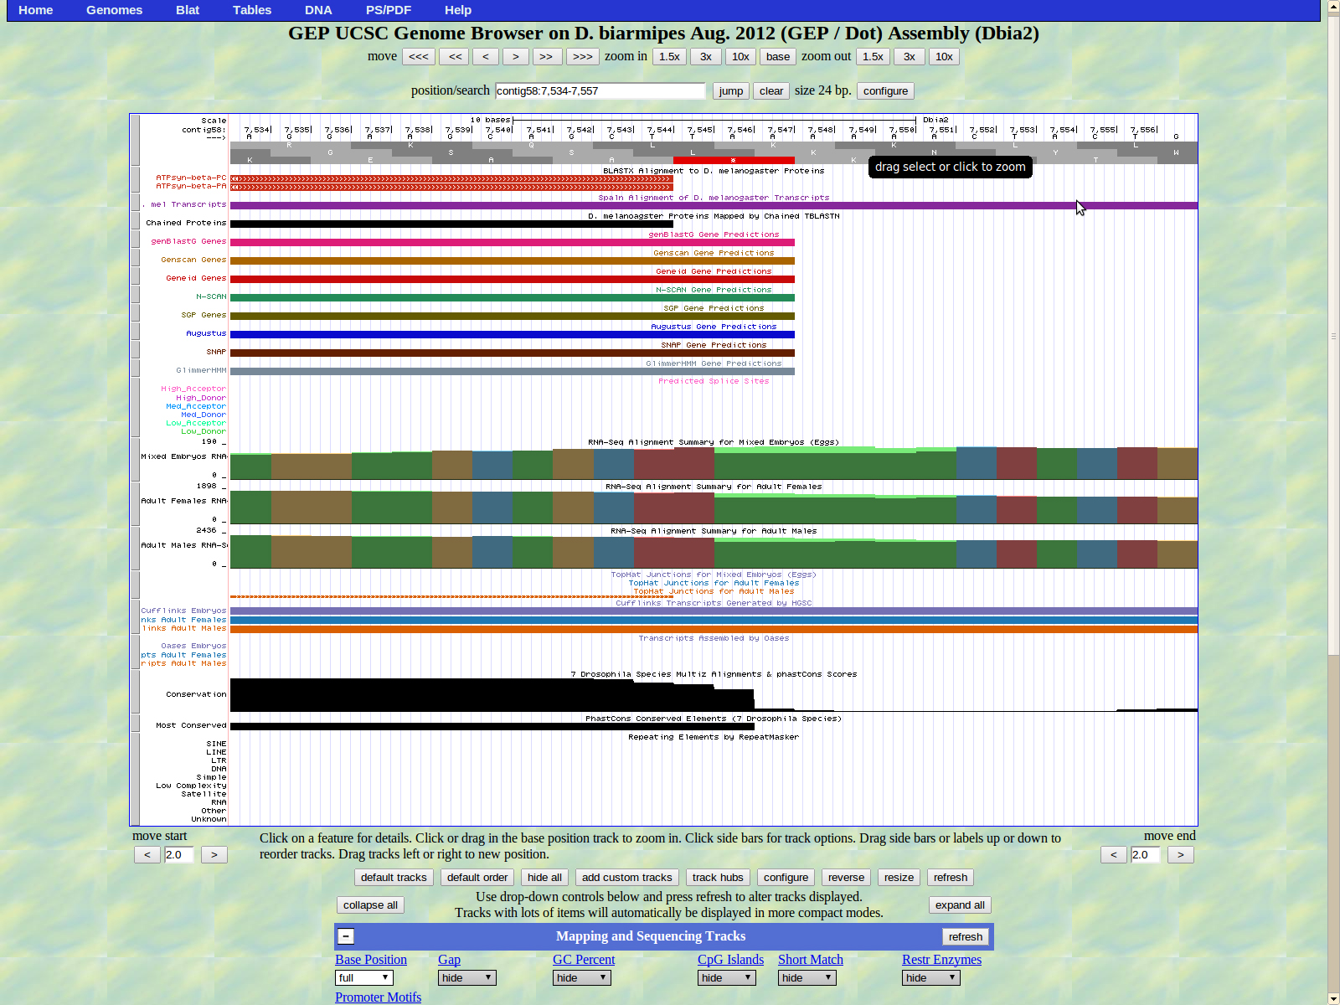Move end right with > button

point(1181,855)
